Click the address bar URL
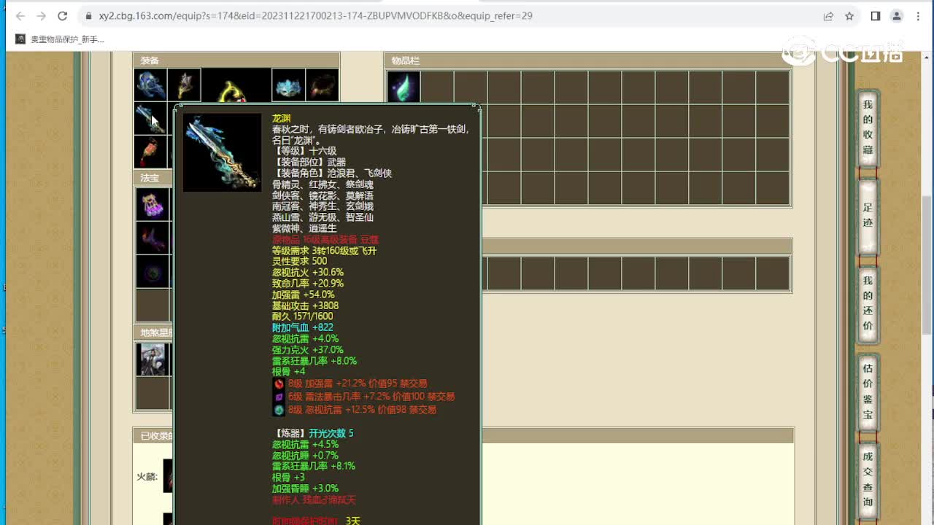Image resolution: width=934 pixels, height=525 pixels. pos(315,16)
